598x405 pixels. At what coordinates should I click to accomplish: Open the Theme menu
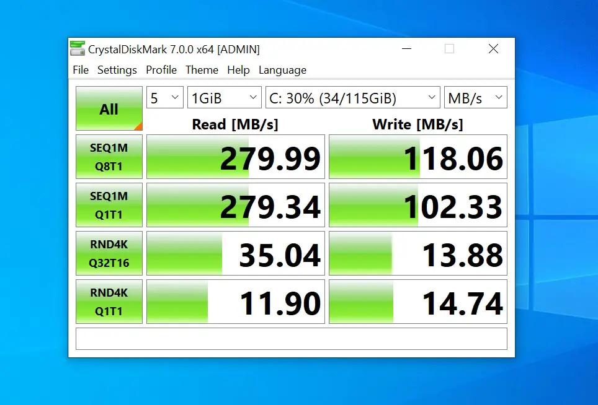click(202, 70)
